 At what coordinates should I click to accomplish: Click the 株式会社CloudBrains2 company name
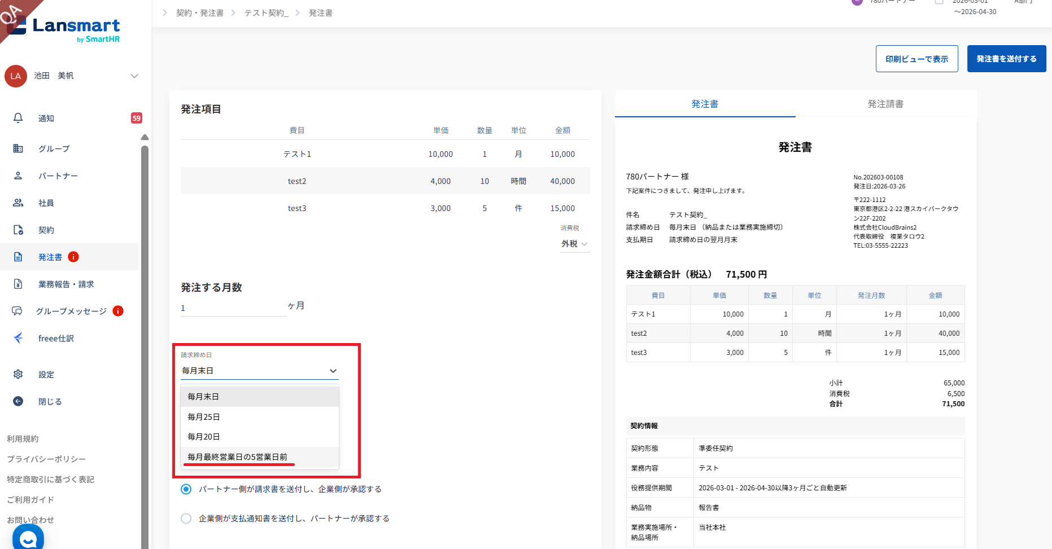coord(885,227)
